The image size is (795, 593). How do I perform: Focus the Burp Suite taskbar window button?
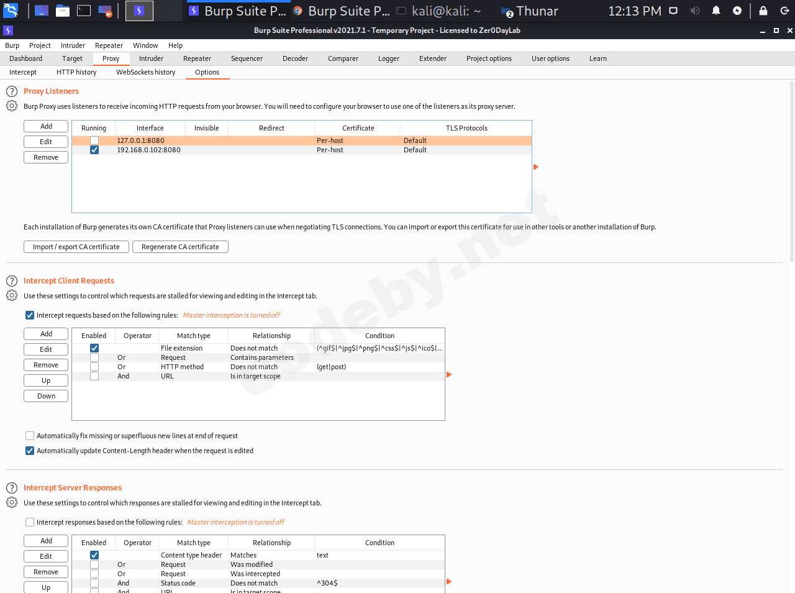(238, 11)
